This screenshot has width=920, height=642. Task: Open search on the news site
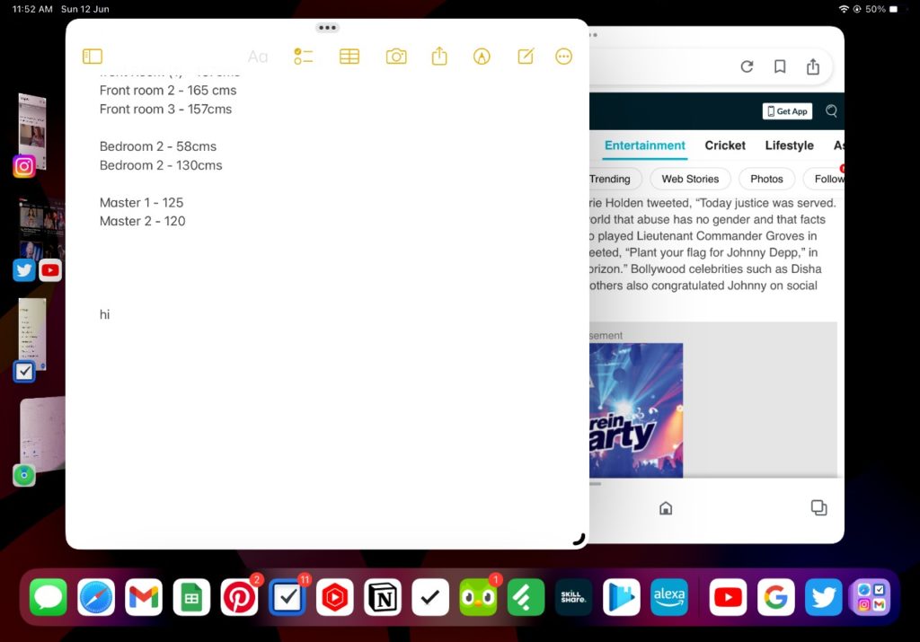[831, 111]
